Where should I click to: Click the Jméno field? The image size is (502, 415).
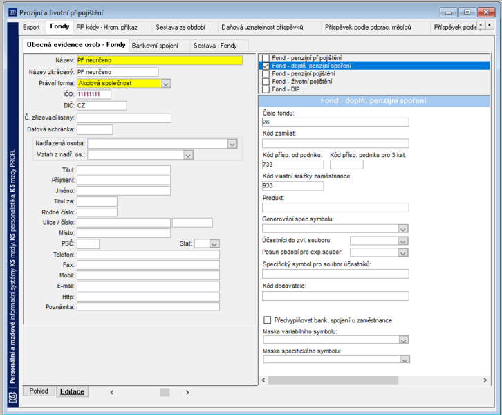pos(124,191)
